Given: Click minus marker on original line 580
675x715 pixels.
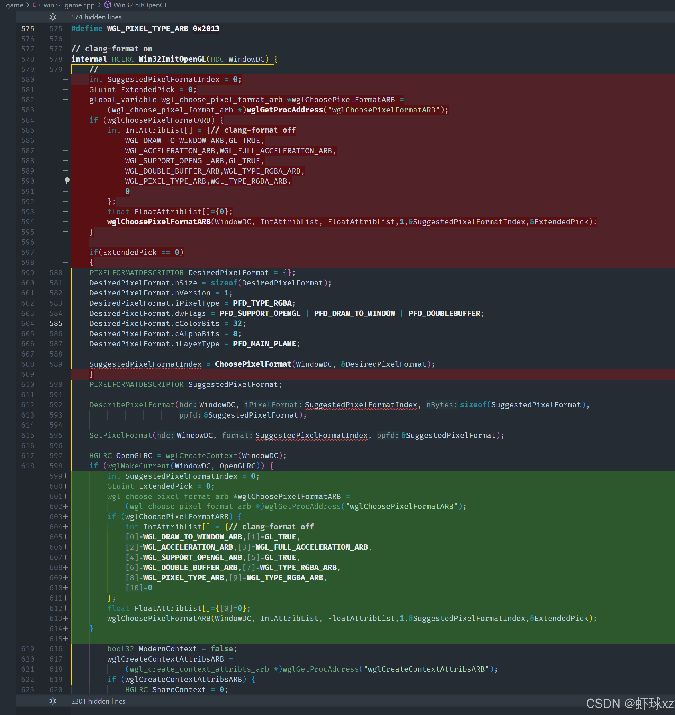Looking at the screenshot, I should 65,79.
